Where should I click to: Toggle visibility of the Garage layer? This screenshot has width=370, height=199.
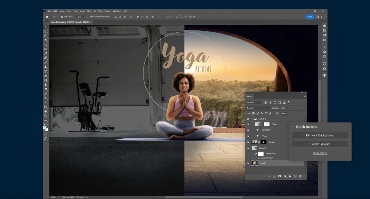(248, 142)
